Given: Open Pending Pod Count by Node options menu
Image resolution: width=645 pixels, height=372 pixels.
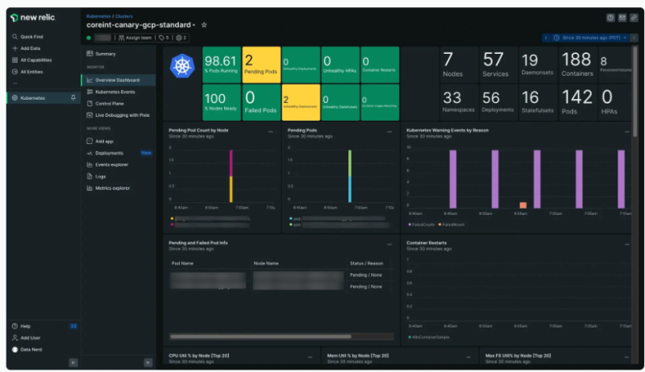Looking at the screenshot, I should 271,132.
